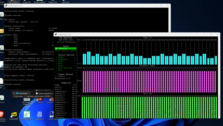Launch the Brave browser desktop icon
The height and width of the screenshot is (126, 223).
[x=2, y=114]
